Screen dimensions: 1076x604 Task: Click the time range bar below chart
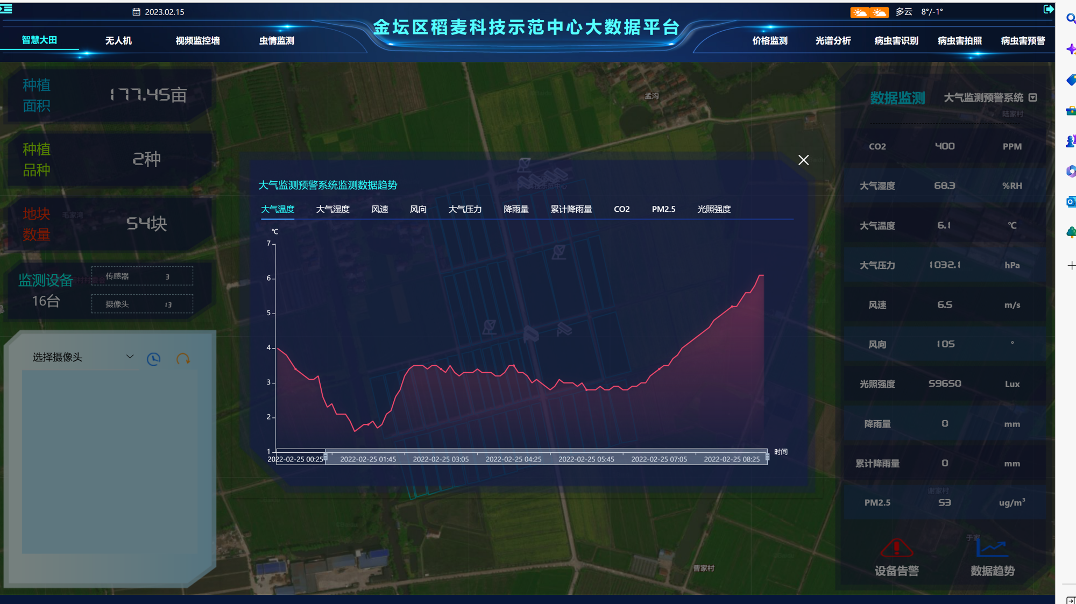(522, 457)
